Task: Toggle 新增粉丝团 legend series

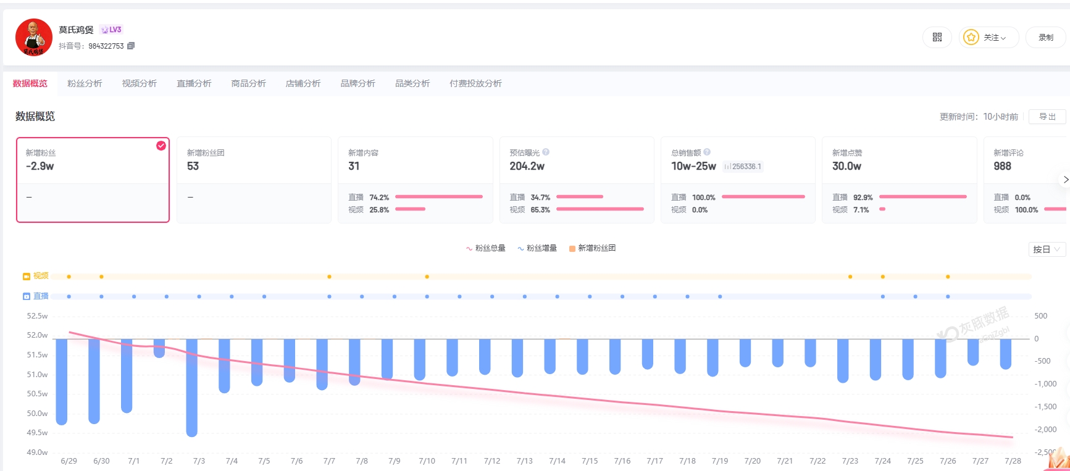Action: (592, 248)
